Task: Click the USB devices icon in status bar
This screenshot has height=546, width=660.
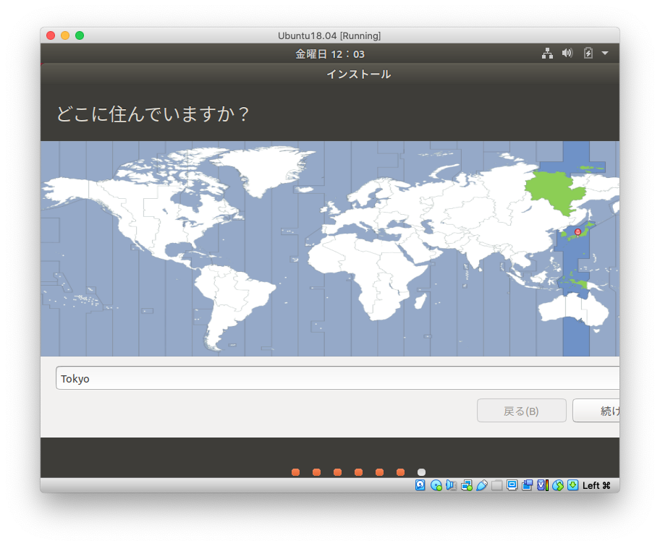Action: click(x=483, y=485)
